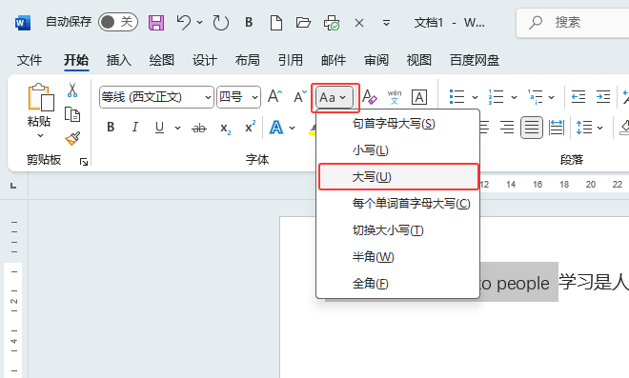Image resolution: width=629 pixels, height=378 pixels.
Task: Toggle subscript formatting button
Action: coord(226,129)
